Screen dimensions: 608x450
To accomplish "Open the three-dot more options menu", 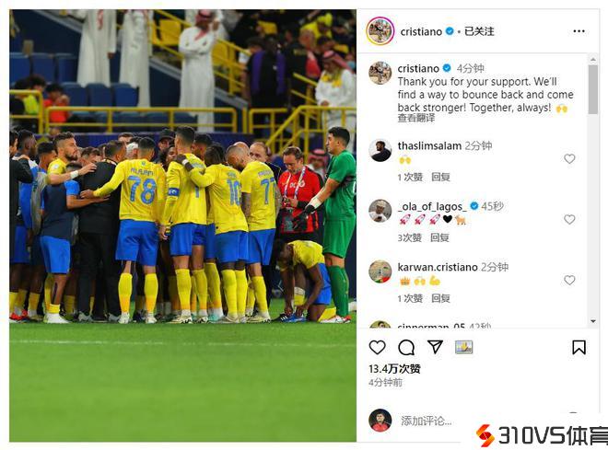I will 579,31.
